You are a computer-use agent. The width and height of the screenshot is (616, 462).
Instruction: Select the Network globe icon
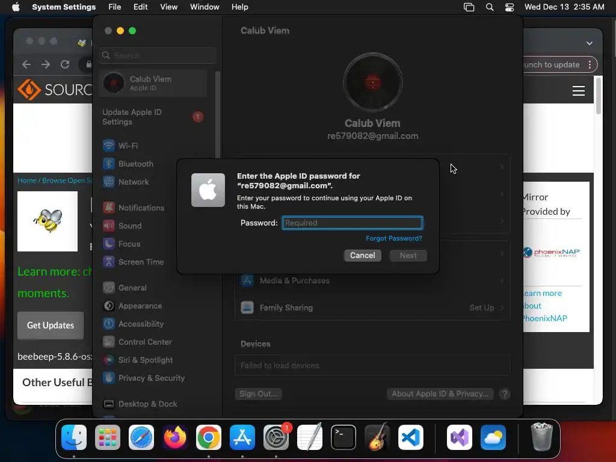(x=109, y=182)
